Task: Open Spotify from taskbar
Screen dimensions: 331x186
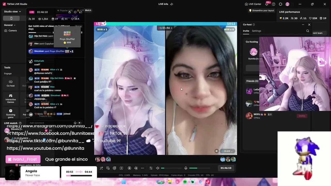Action: [185, 182]
